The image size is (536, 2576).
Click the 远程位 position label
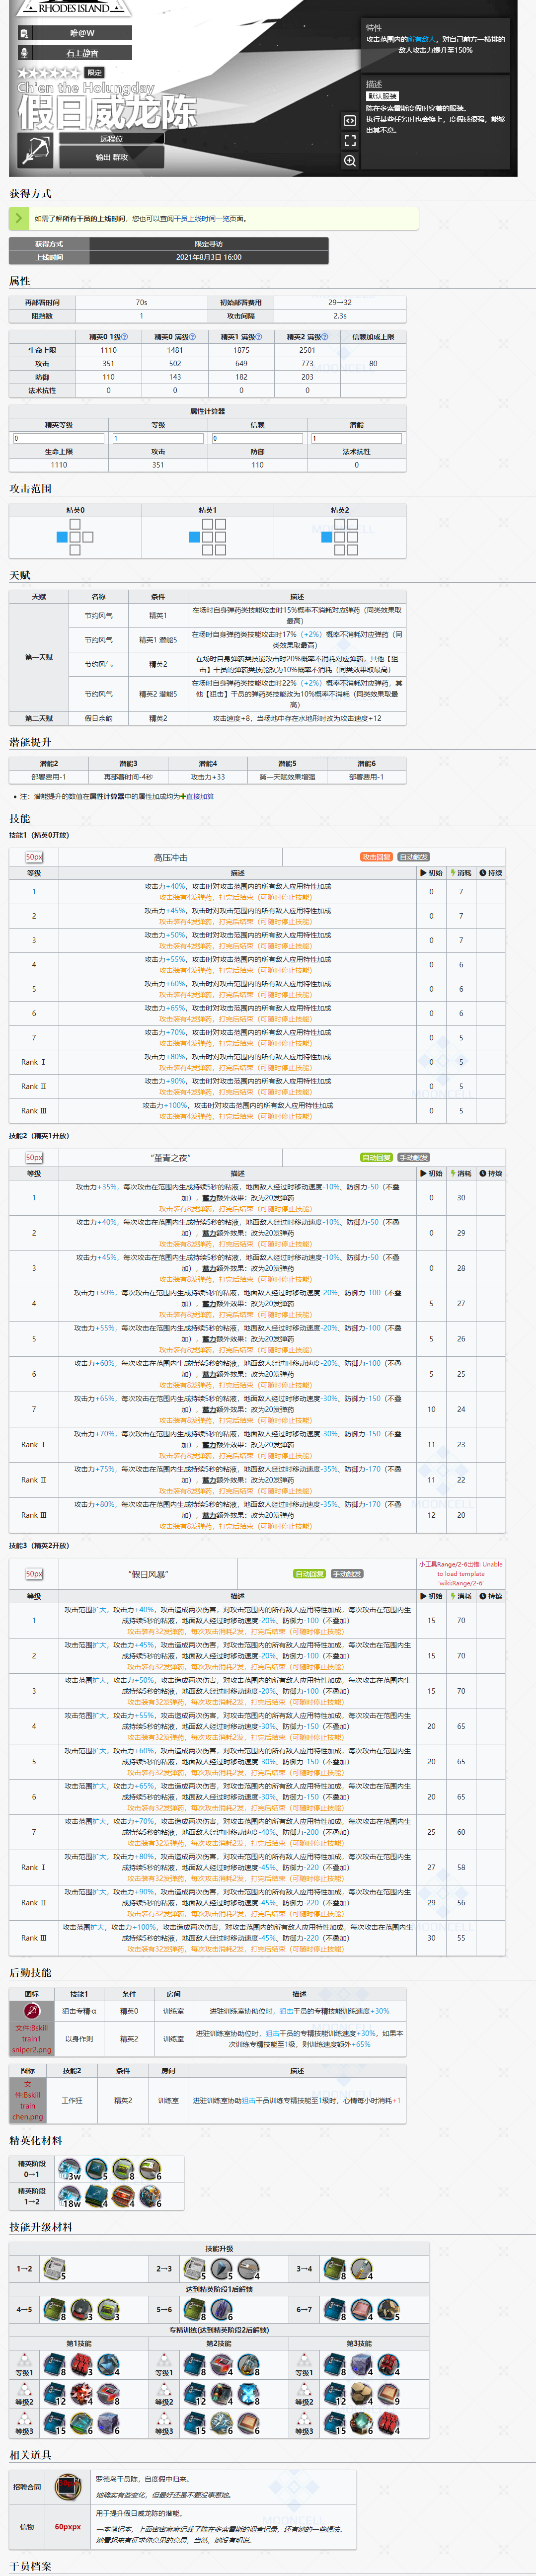pyautogui.click(x=111, y=139)
